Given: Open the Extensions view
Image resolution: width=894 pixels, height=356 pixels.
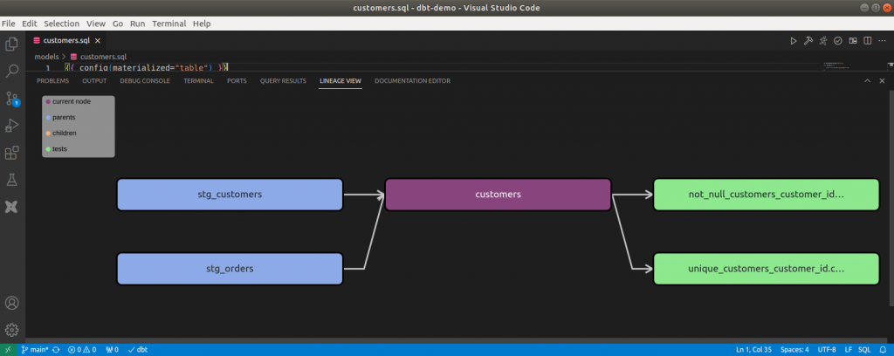Looking at the screenshot, I should click(x=11, y=153).
